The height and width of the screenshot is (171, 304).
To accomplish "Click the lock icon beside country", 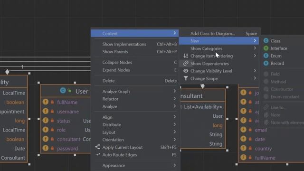I will (x=250, y=148).
